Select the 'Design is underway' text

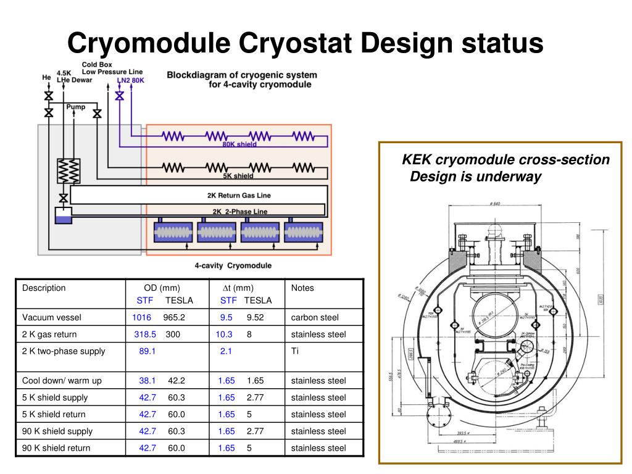point(476,177)
